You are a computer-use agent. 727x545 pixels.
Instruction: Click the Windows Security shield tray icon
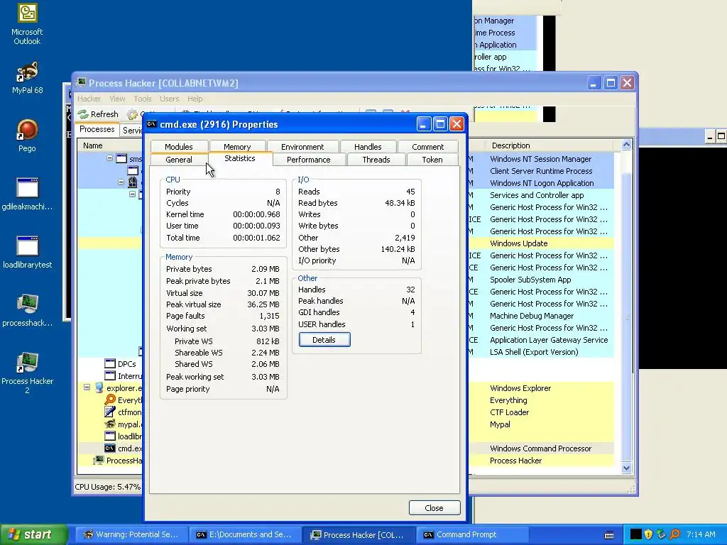(649, 534)
